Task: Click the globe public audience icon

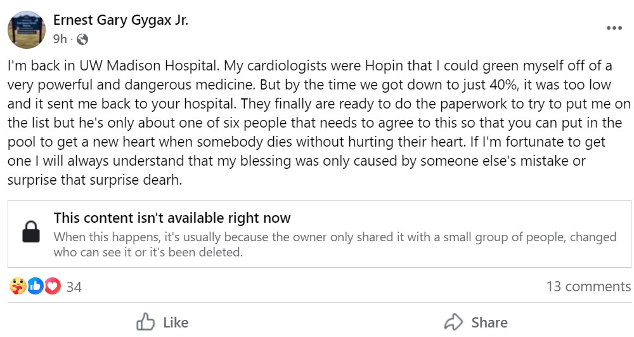Action: [x=82, y=39]
